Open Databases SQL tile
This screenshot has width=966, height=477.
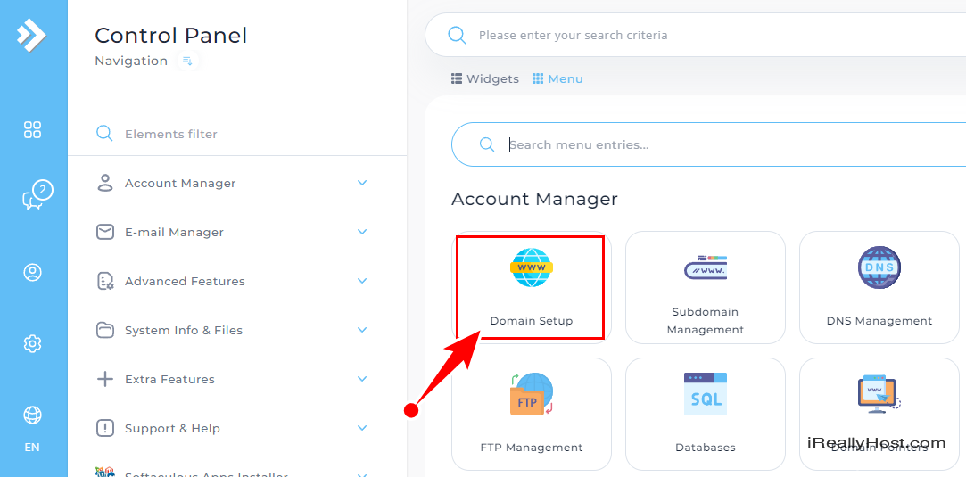pos(706,414)
